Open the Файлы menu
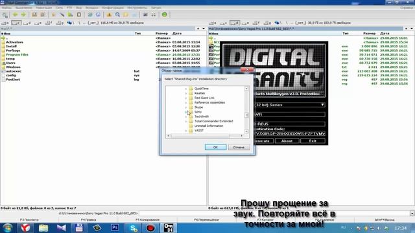This screenshot has width=415, height=233. (x=6, y=8)
